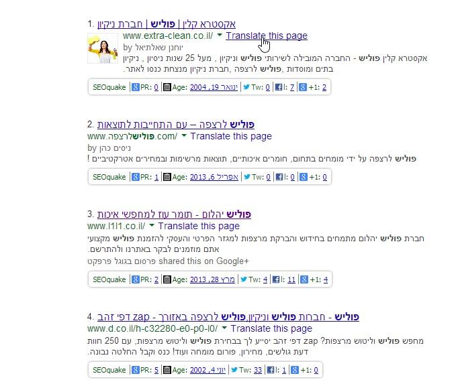
Task: Click Facebook icon in result 1 SEOquake bar
Action: click(x=279, y=87)
